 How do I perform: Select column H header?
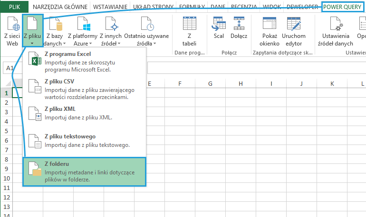(x=241, y=83)
